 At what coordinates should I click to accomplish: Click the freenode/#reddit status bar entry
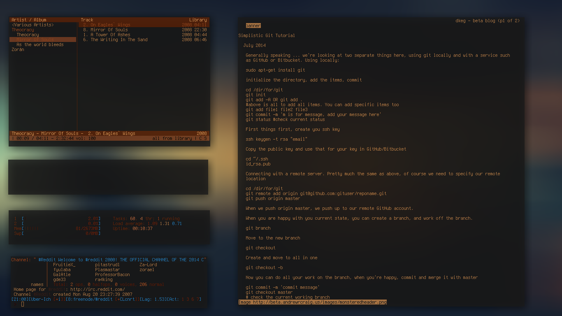90,299
